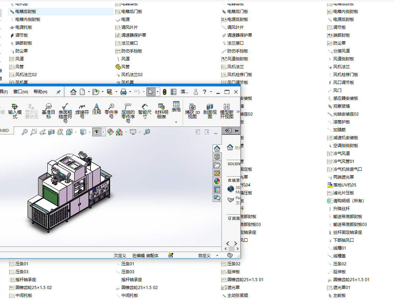Click the Help question mark
This screenshot has width=394, height=301.
204,92
